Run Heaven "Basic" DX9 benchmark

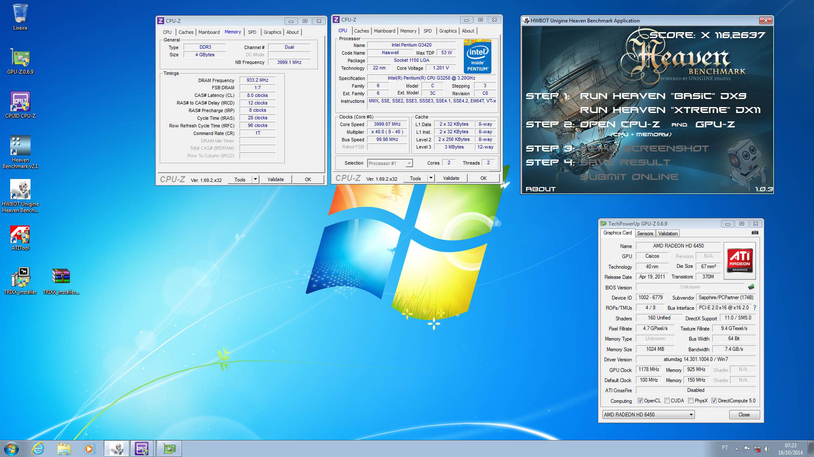click(663, 96)
